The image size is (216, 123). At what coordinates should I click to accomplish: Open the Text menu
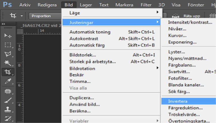104,5
